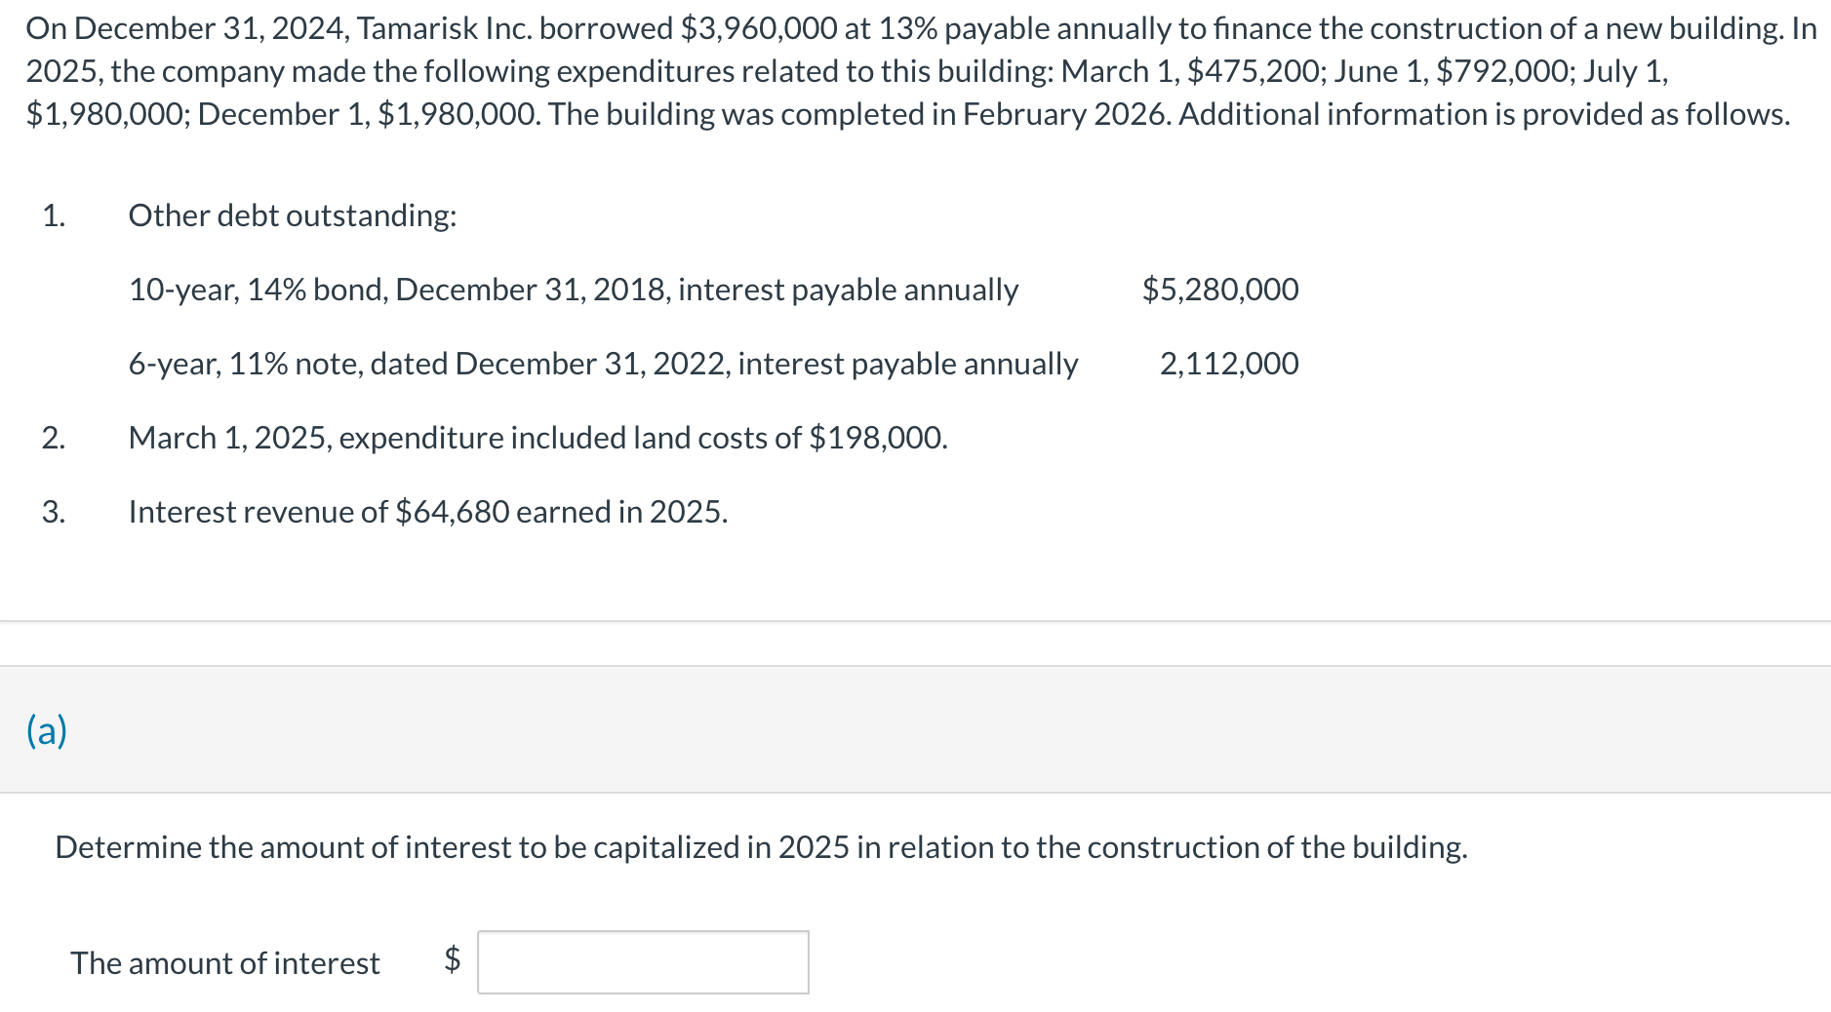Click list number 3

click(x=54, y=512)
